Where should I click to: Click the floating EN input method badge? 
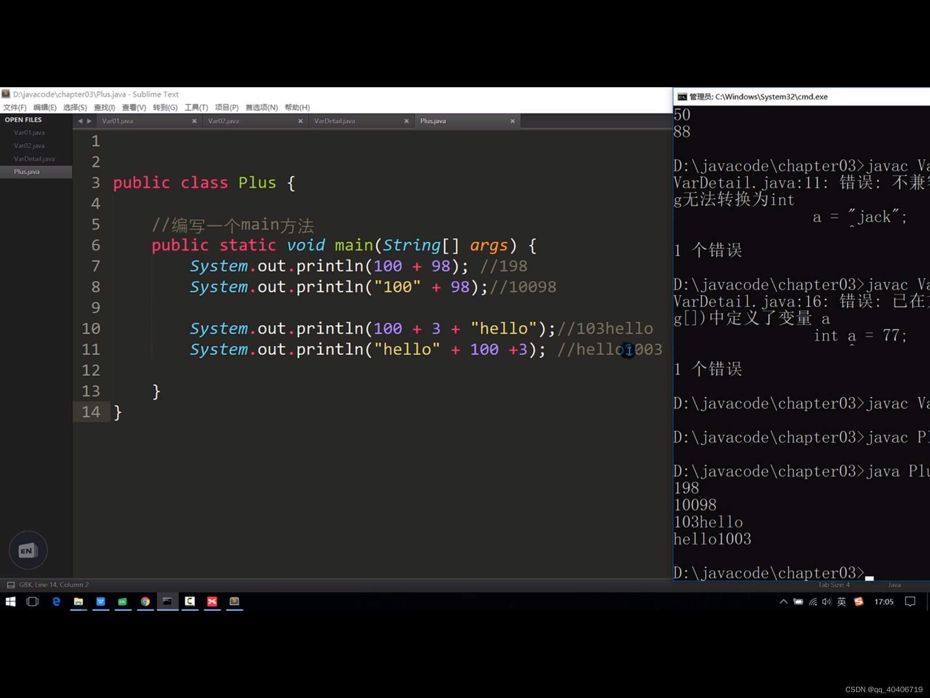(28, 550)
